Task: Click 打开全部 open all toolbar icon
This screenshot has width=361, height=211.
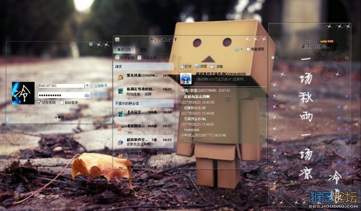Action: (124, 58)
